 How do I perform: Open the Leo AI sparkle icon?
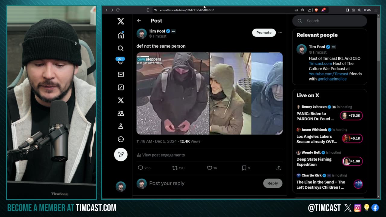pos(359,10)
